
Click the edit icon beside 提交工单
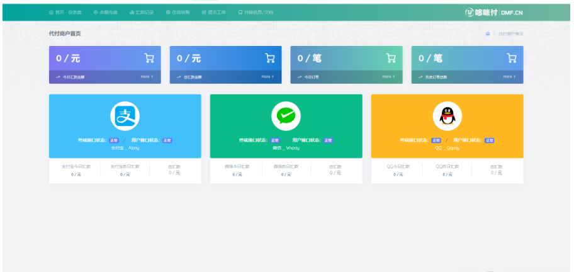click(204, 13)
